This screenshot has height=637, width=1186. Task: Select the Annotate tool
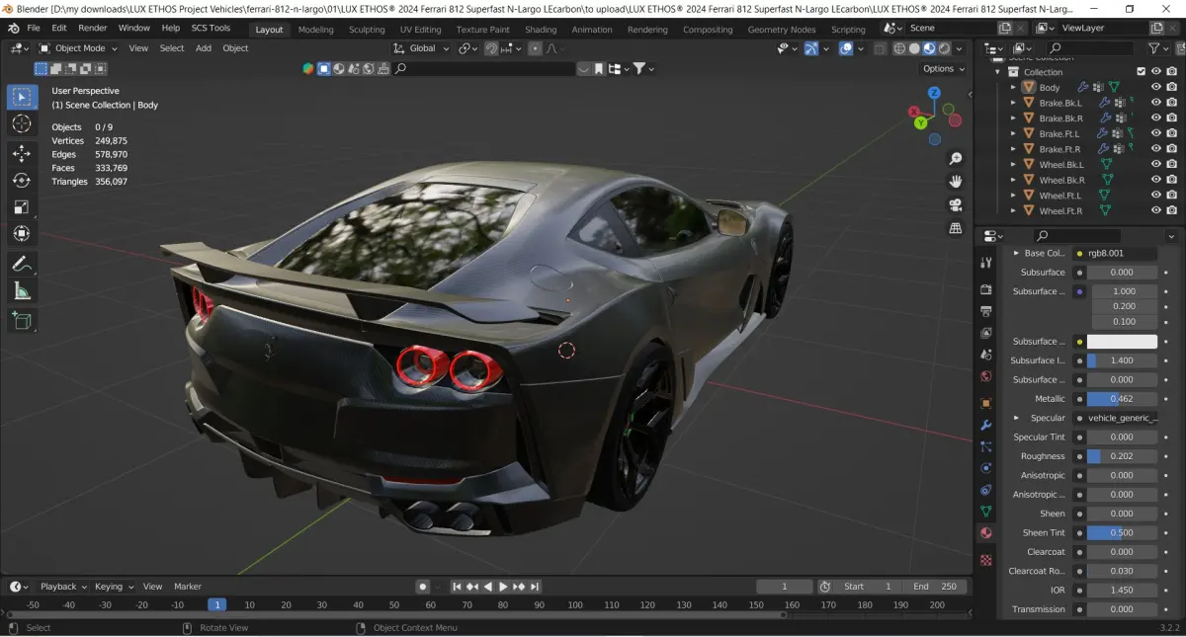tap(22, 264)
